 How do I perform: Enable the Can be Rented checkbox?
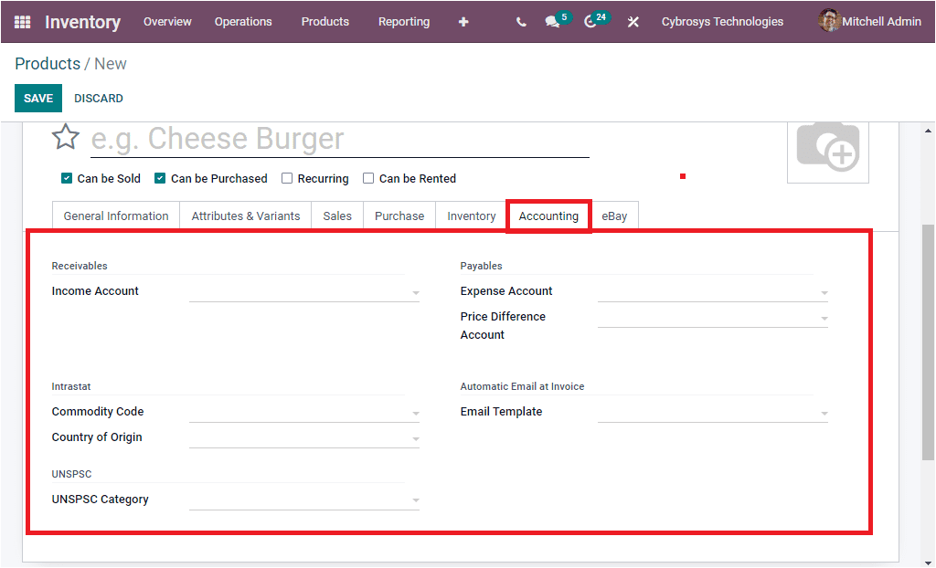pyautogui.click(x=368, y=178)
